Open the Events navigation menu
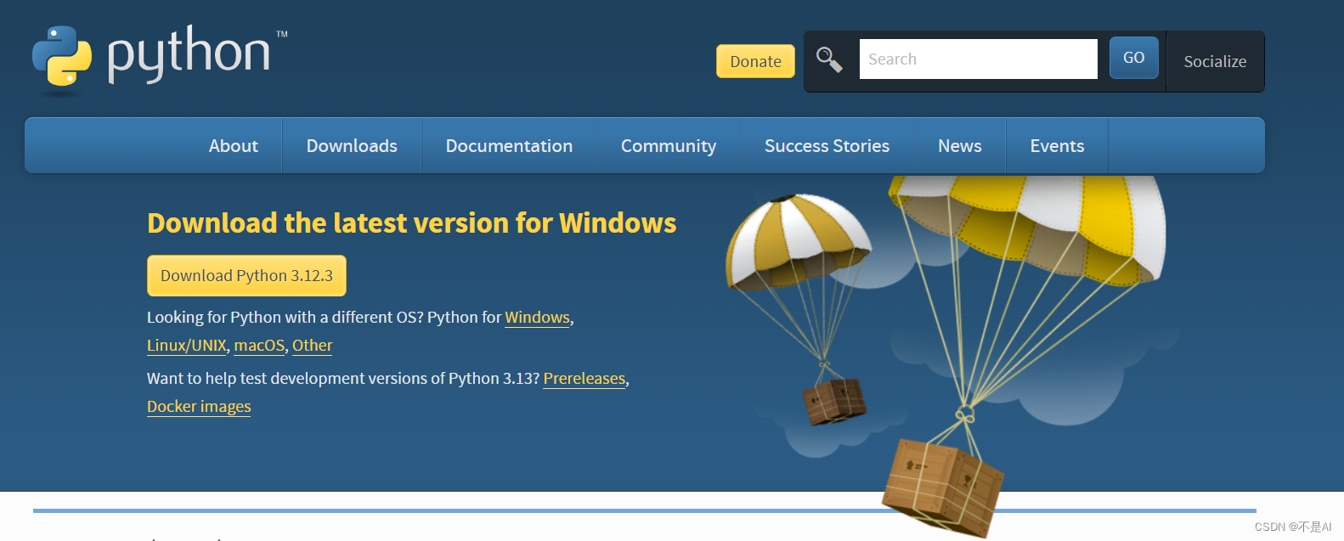This screenshot has width=1344, height=541. [1057, 146]
